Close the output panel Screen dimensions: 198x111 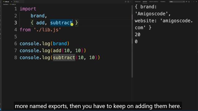coord(196,2)
